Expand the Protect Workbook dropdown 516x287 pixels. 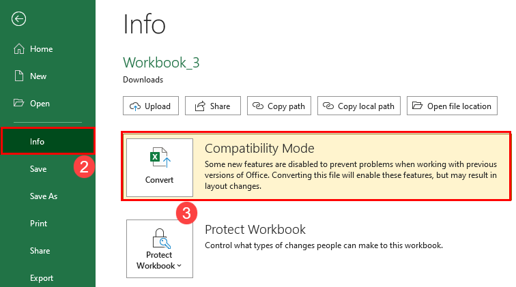160,249
